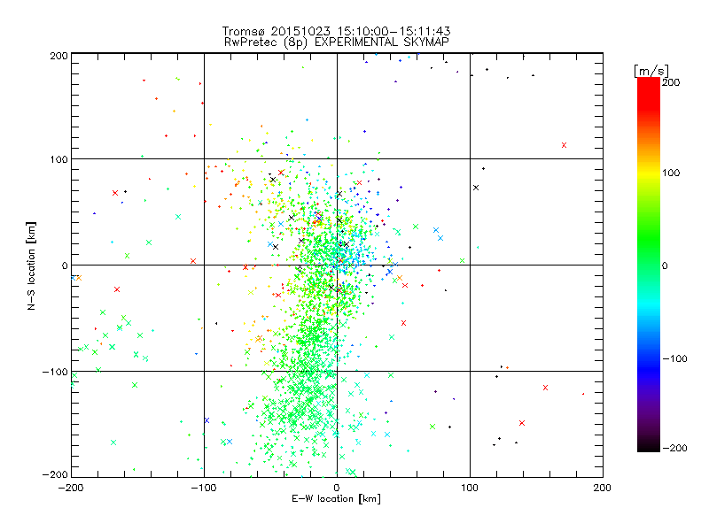Click the x-axis tick label '-200'
The height and width of the screenshot is (531, 709).
click(71, 488)
